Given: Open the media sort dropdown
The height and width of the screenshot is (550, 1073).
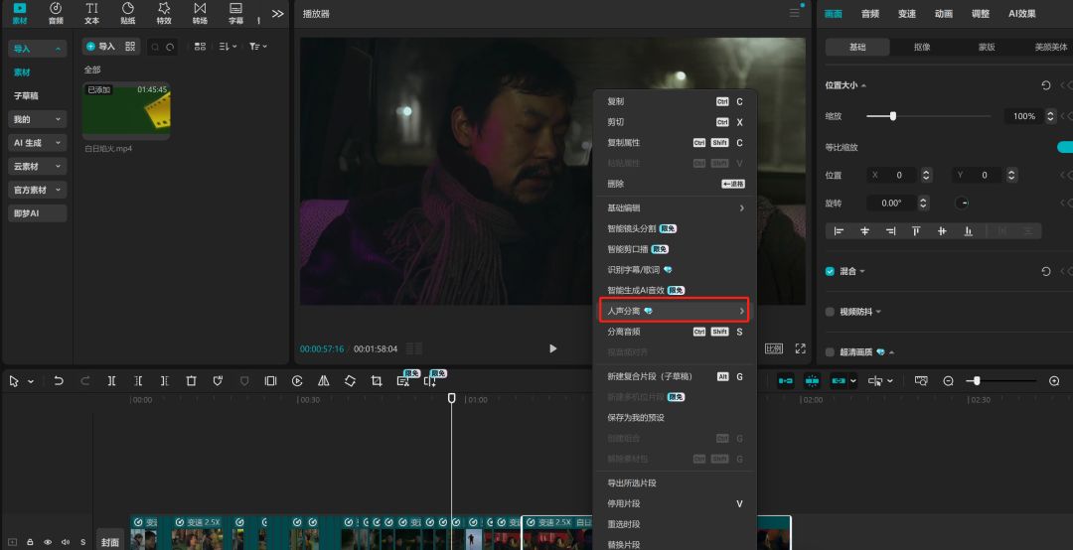Looking at the screenshot, I should tap(228, 47).
